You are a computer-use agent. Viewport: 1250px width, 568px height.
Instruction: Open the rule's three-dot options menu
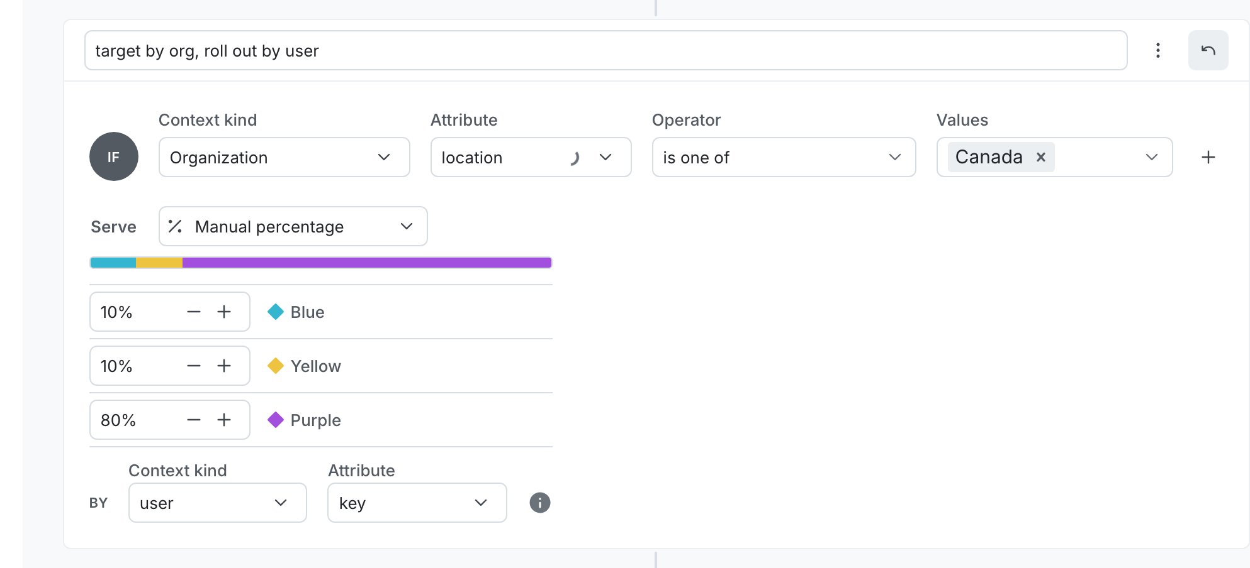(1157, 50)
